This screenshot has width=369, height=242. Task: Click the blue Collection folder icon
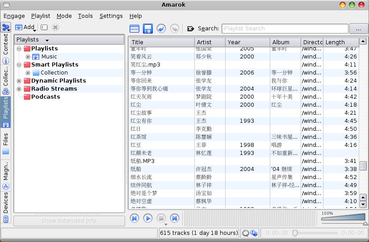(x=36, y=73)
